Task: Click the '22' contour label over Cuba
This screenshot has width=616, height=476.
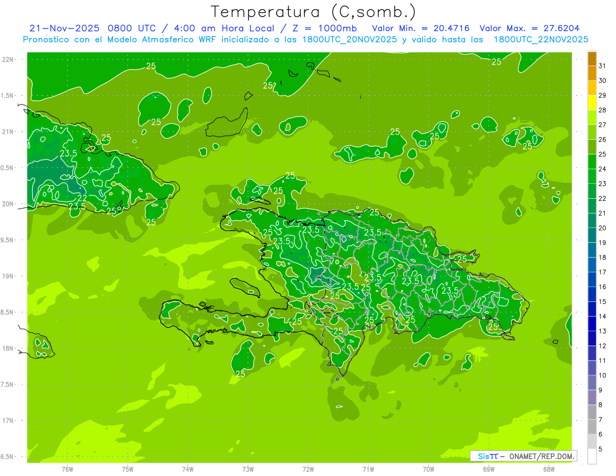Action: [82, 198]
